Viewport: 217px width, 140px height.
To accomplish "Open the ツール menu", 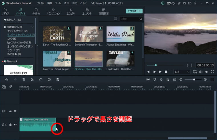I will [58, 3].
